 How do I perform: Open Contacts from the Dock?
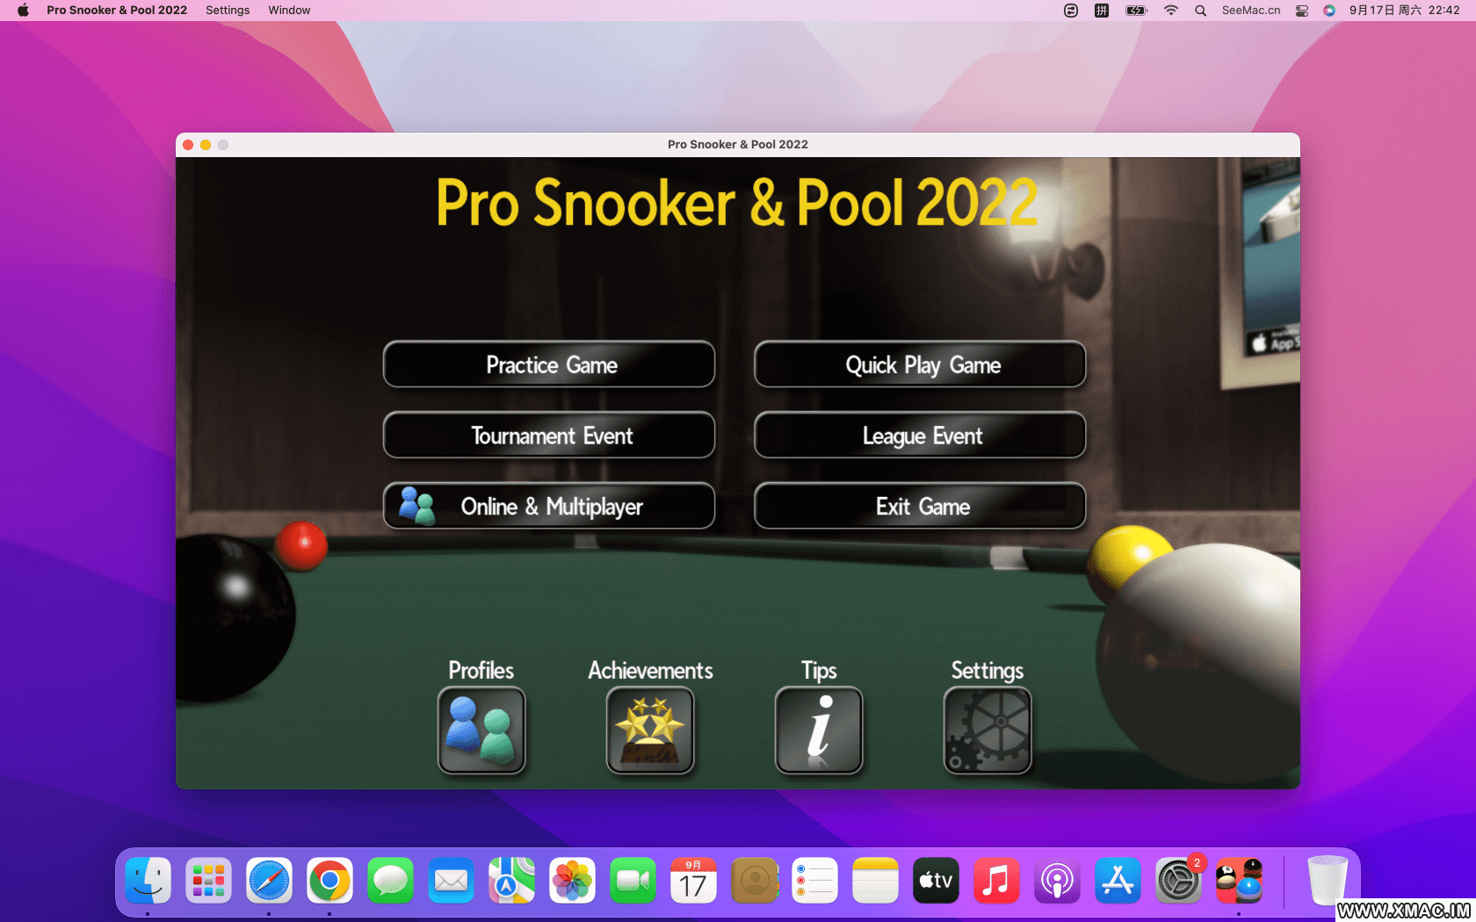tap(754, 881)
